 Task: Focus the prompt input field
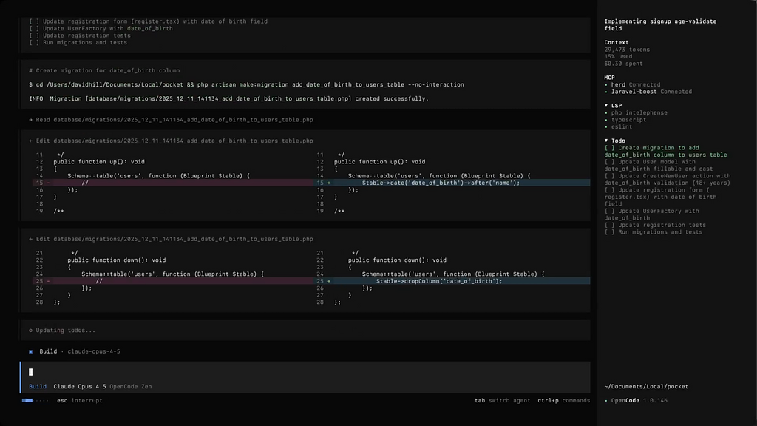[296, 372]
